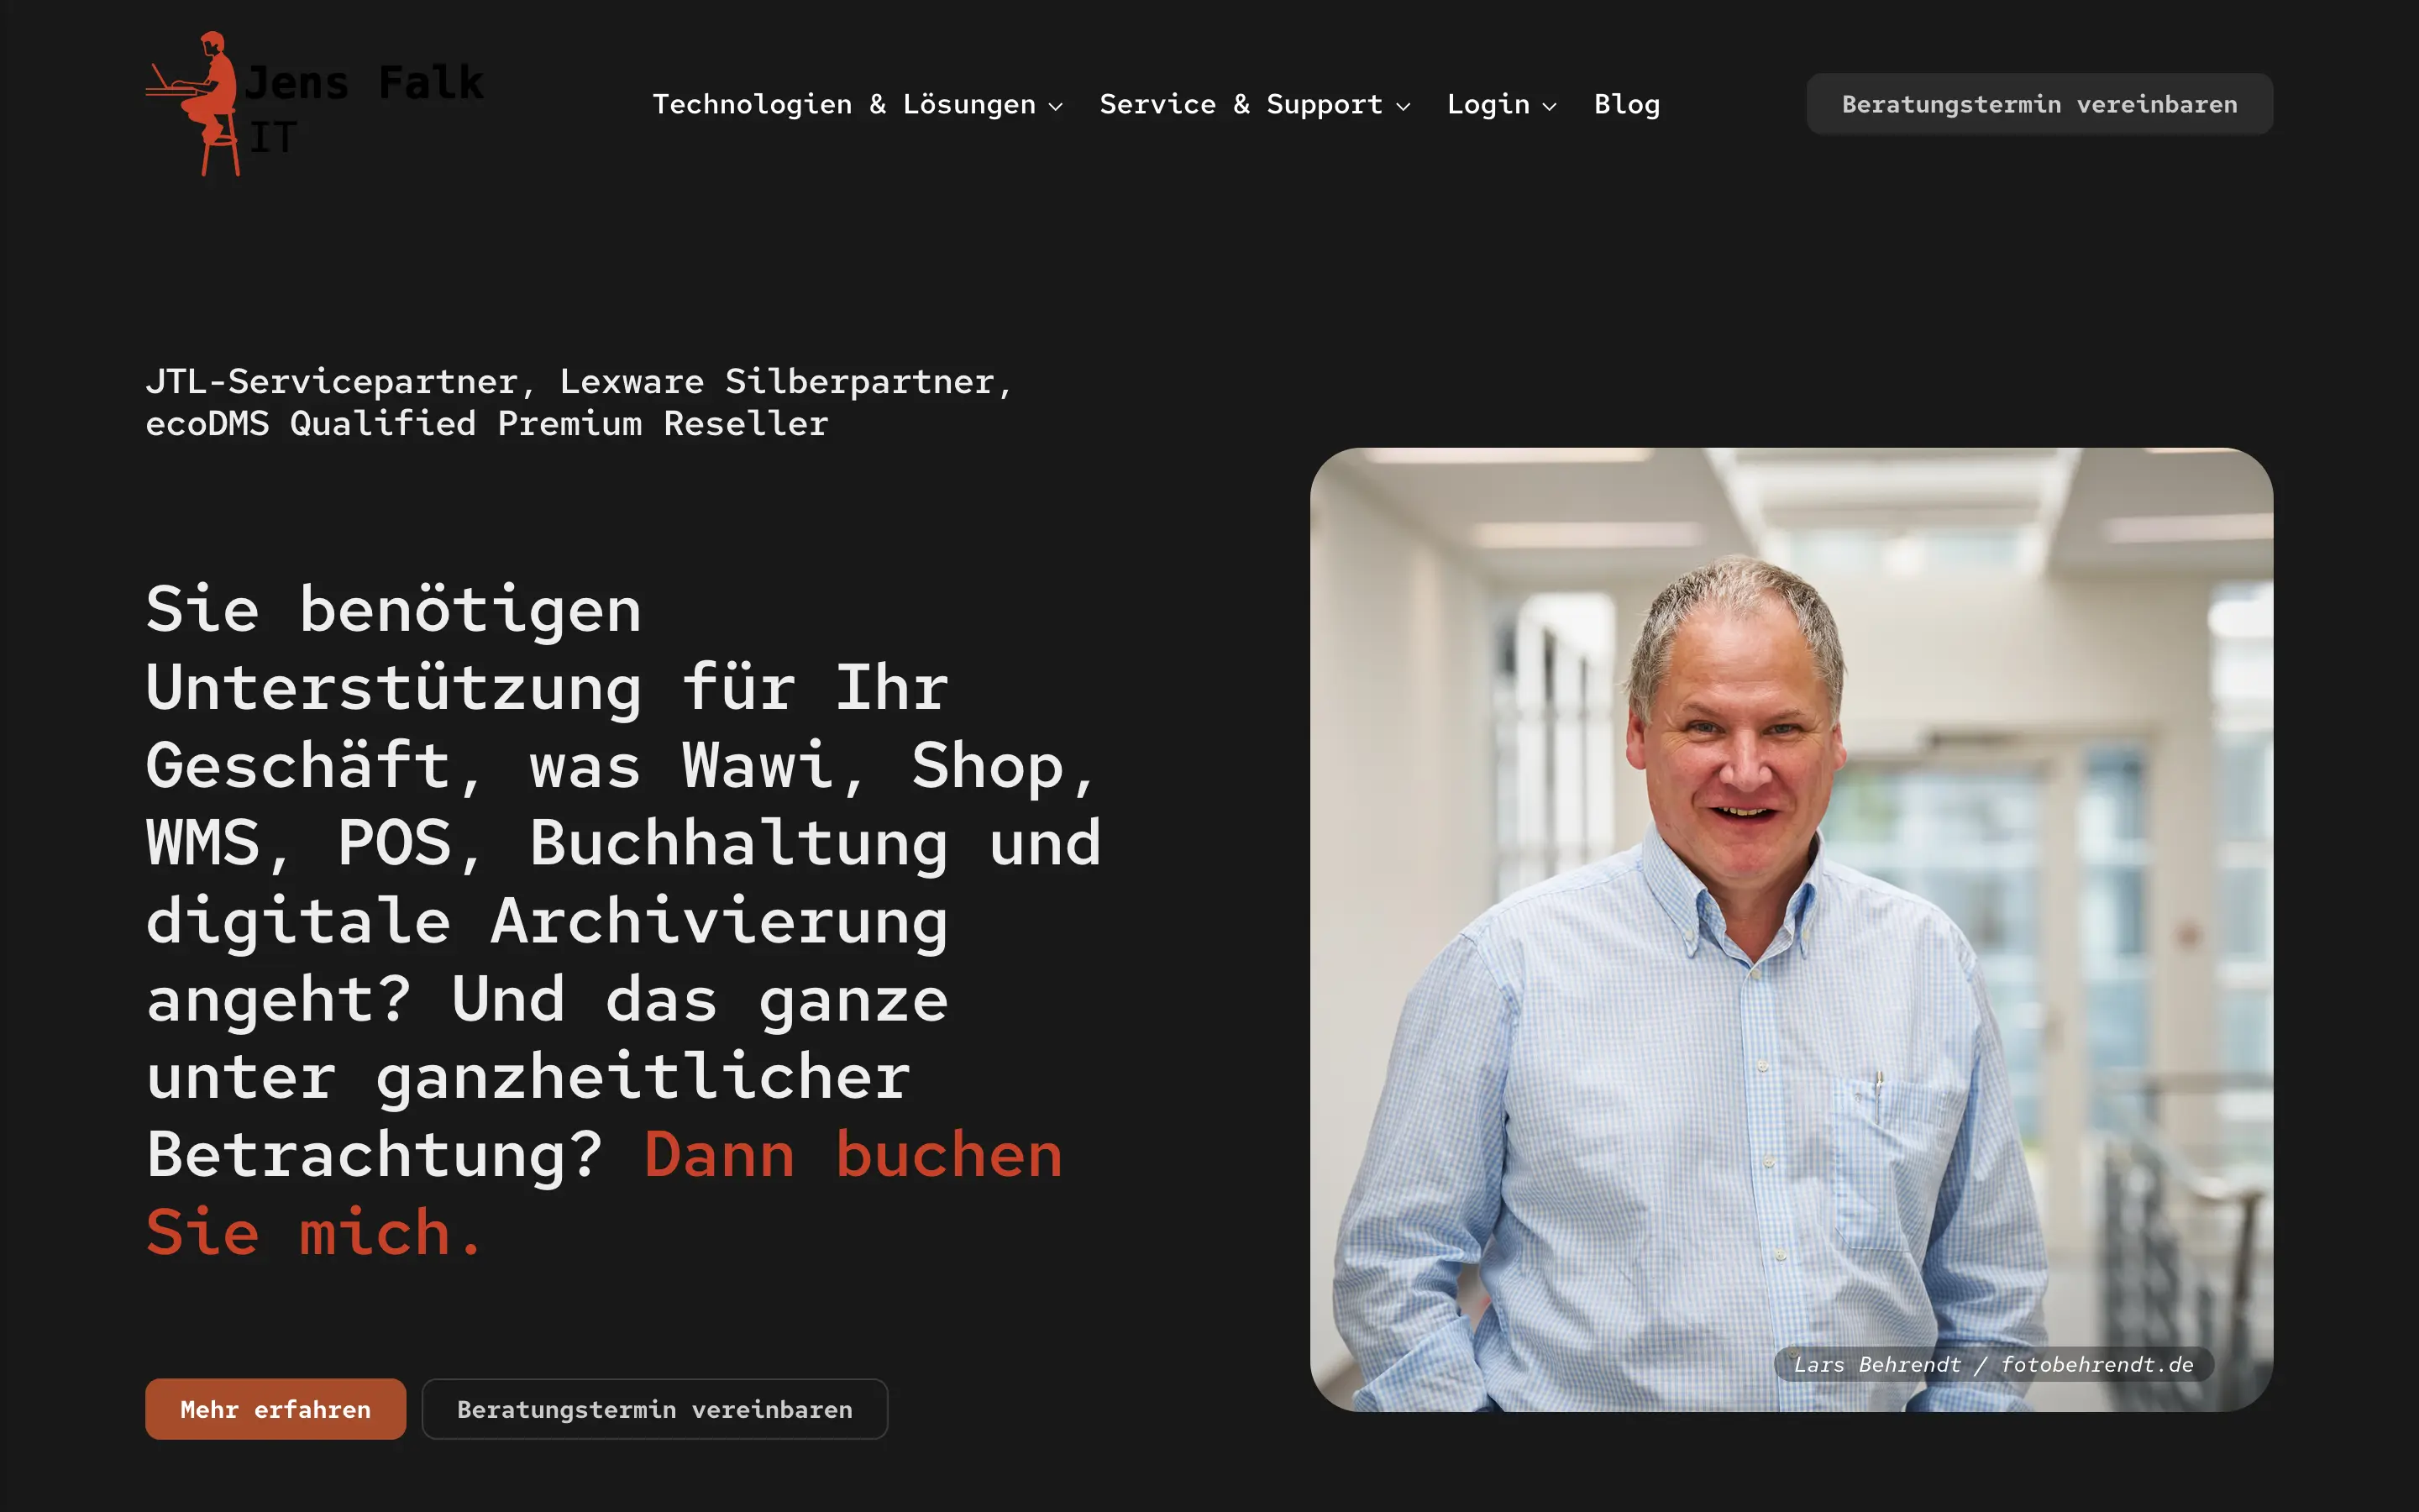Screen dimensions: 2419x1512
Task: Click the header Beratungstermin vereinbaren button
Action: 2039,104
